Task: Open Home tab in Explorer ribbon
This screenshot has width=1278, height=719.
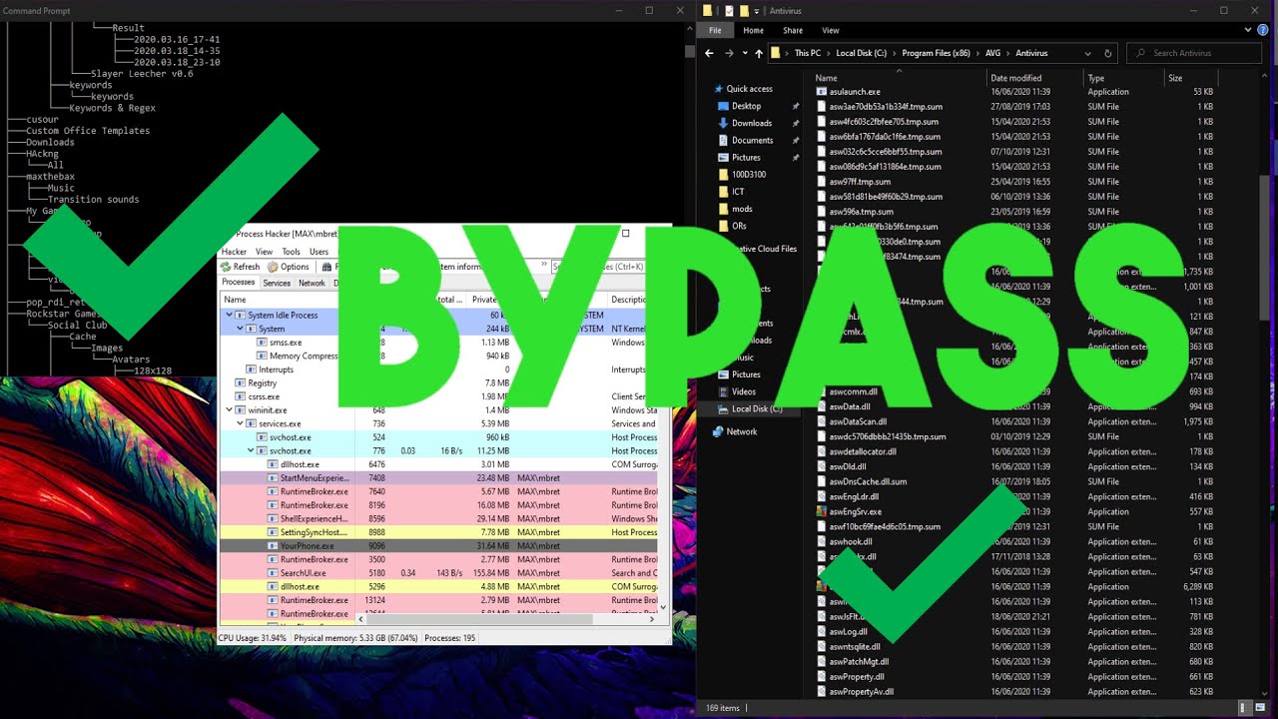Action: (753, 30)
